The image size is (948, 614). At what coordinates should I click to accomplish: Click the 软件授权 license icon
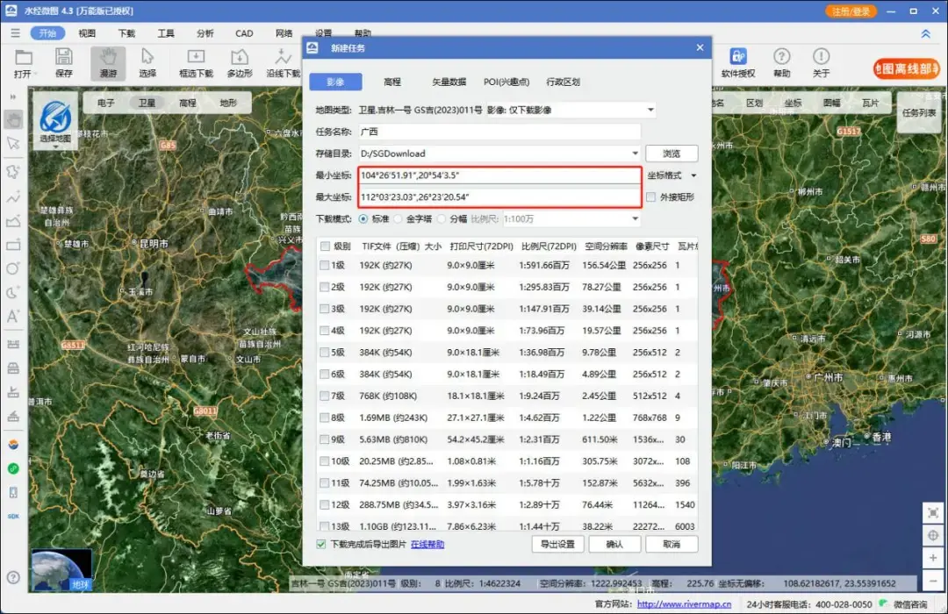740,62
